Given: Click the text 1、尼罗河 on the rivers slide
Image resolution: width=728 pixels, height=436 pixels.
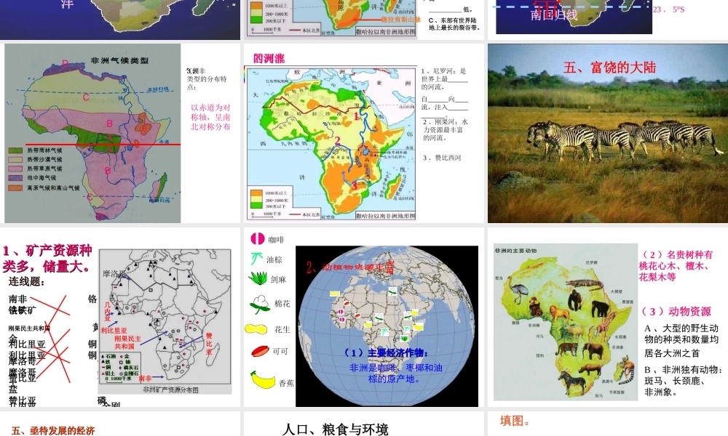Looking at the screenshot, I should [435, 71].
